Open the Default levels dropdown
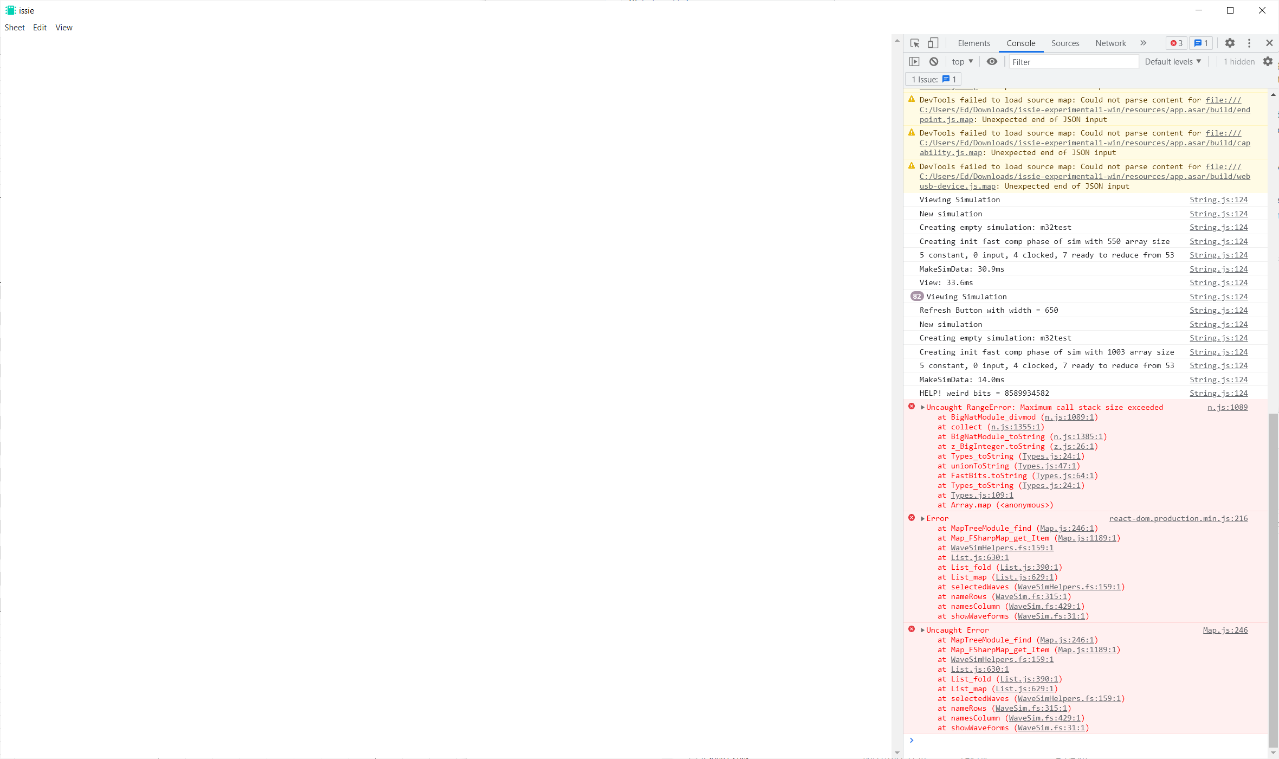The height and width of the screenshot is (759, 1279). point(1172,61)
